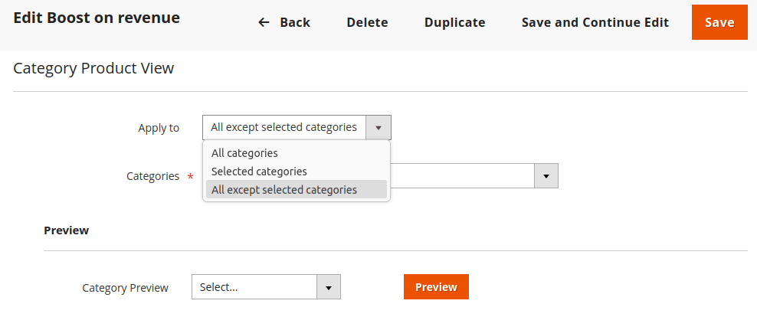Image resolution: width=757 pixels, height=330 pixels.
Task: Click the 'Categories' required field label
Action: (x=152, y=176)
